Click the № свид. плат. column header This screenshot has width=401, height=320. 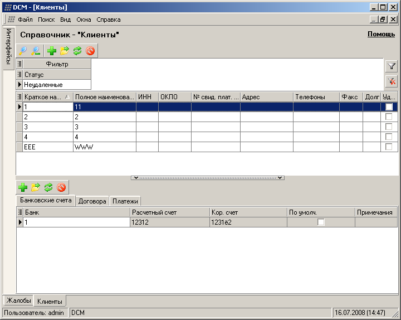[216, 97]
